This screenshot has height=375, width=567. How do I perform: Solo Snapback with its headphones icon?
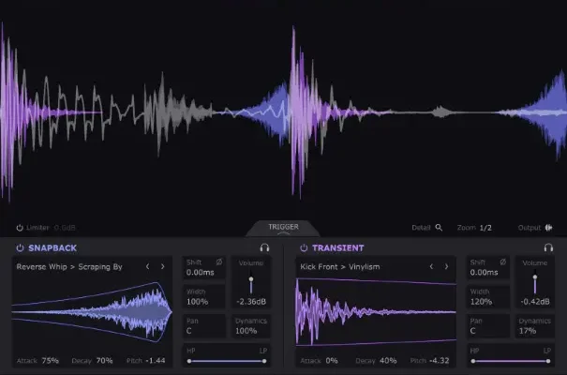pyautogui.click(x=264, y=248)
